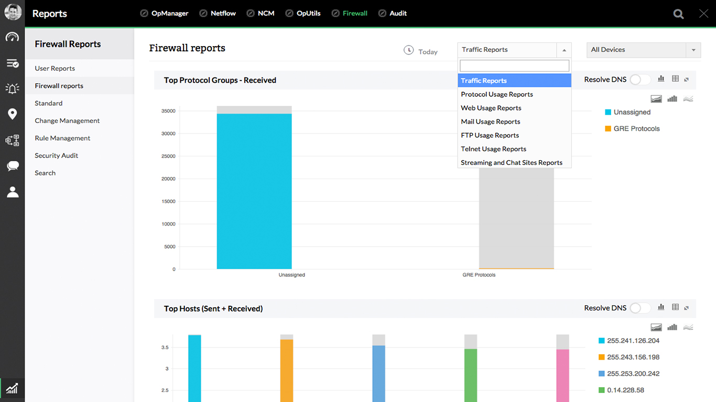Click the clock icon beside Today

click(x=409, y=50)
